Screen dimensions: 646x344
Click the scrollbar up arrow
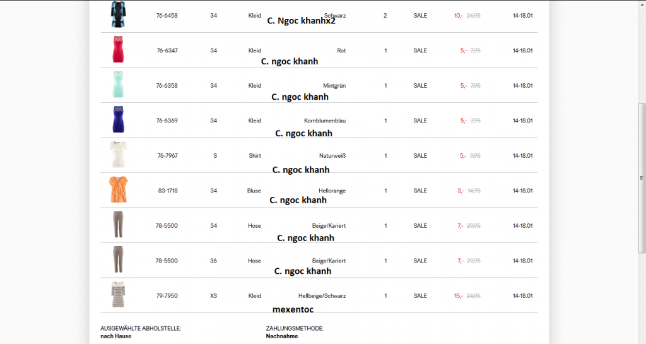(642, 4)
